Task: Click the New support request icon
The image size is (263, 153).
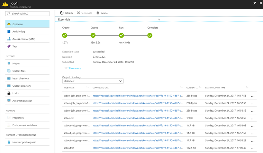Action: [9, 142]
